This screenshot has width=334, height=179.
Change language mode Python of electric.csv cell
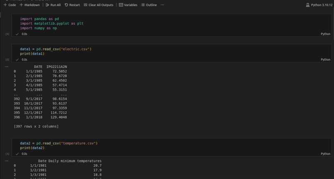coord(325,60)
